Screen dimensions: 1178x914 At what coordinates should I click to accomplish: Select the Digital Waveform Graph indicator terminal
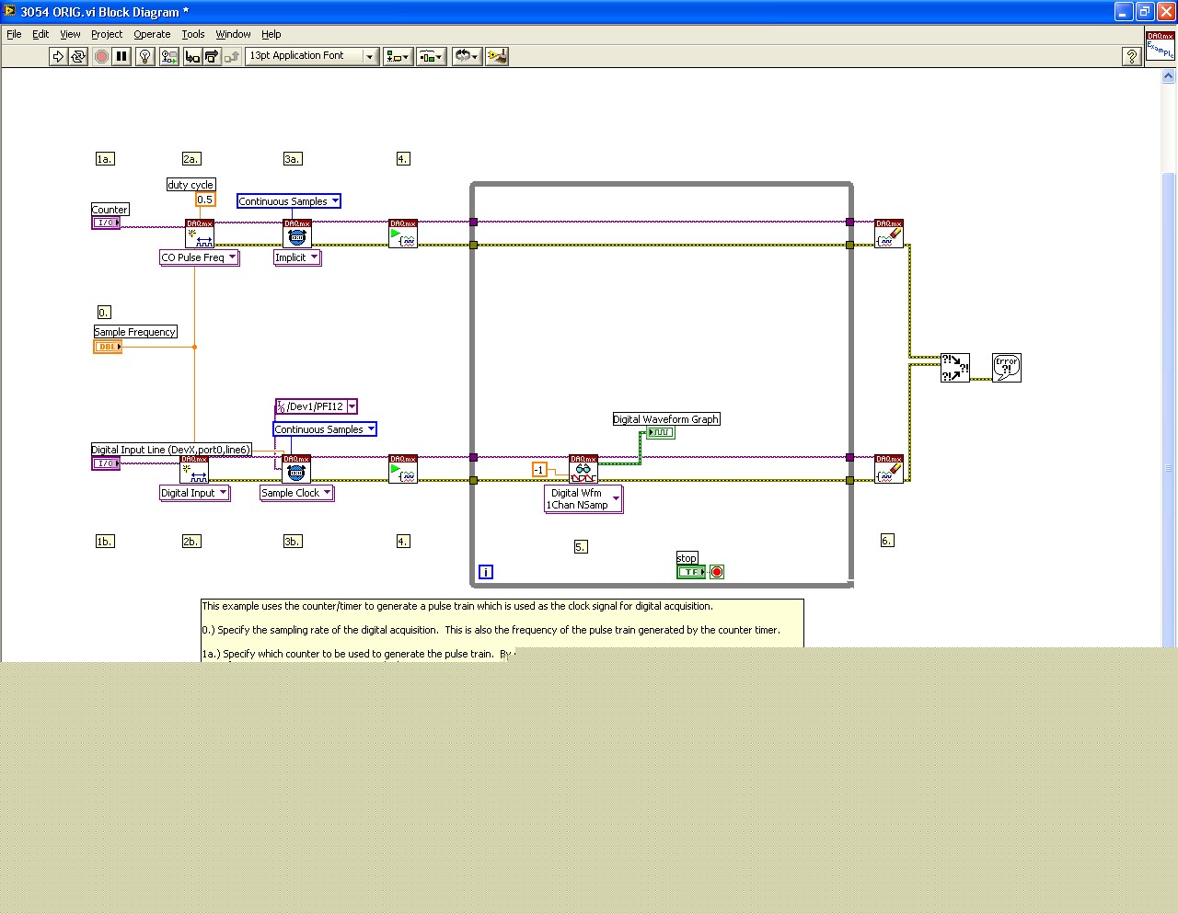click(661, 432)
